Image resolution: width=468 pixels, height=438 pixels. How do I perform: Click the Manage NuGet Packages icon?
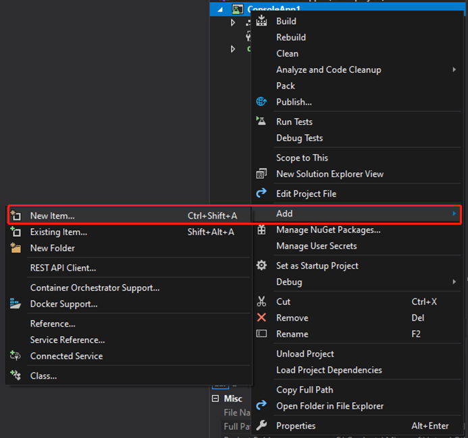click(261, 230)
